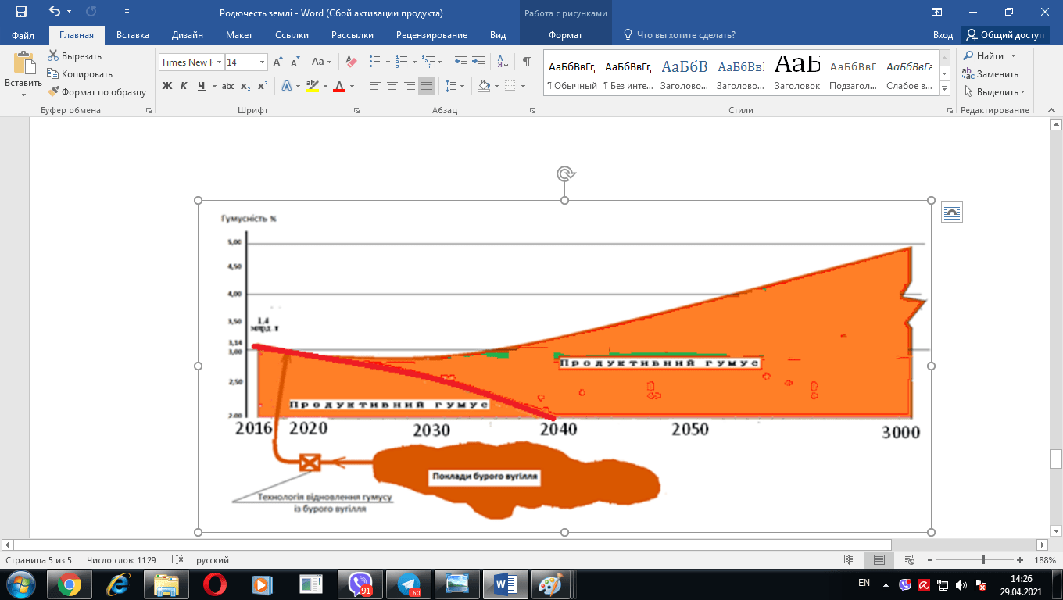Click the Вставить paste clipboard icon

[23, 63]
